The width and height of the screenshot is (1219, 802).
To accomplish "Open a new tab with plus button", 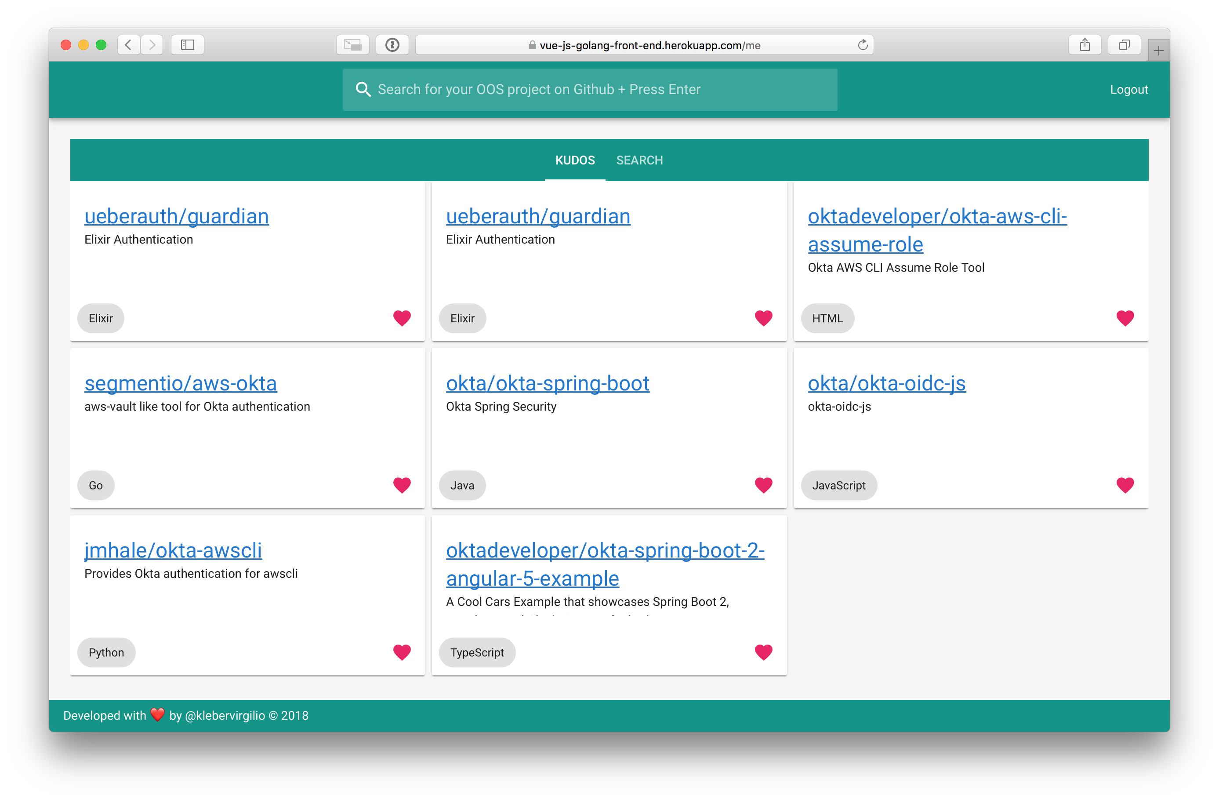I will [1158, 51].
